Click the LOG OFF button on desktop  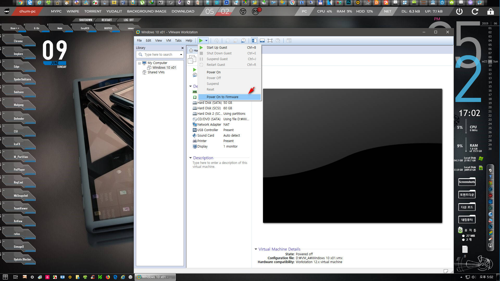pyautogui.click(x=129, y=20)
